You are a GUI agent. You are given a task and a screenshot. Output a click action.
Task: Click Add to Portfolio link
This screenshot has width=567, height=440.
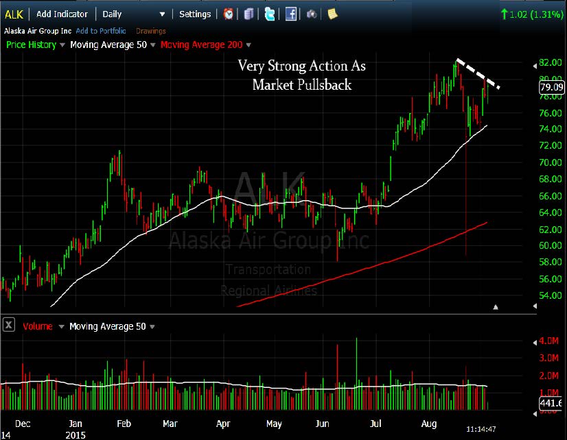click(101, 31)
